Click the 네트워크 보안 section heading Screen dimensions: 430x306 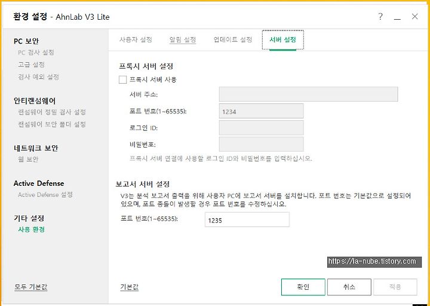pos(36,148)
